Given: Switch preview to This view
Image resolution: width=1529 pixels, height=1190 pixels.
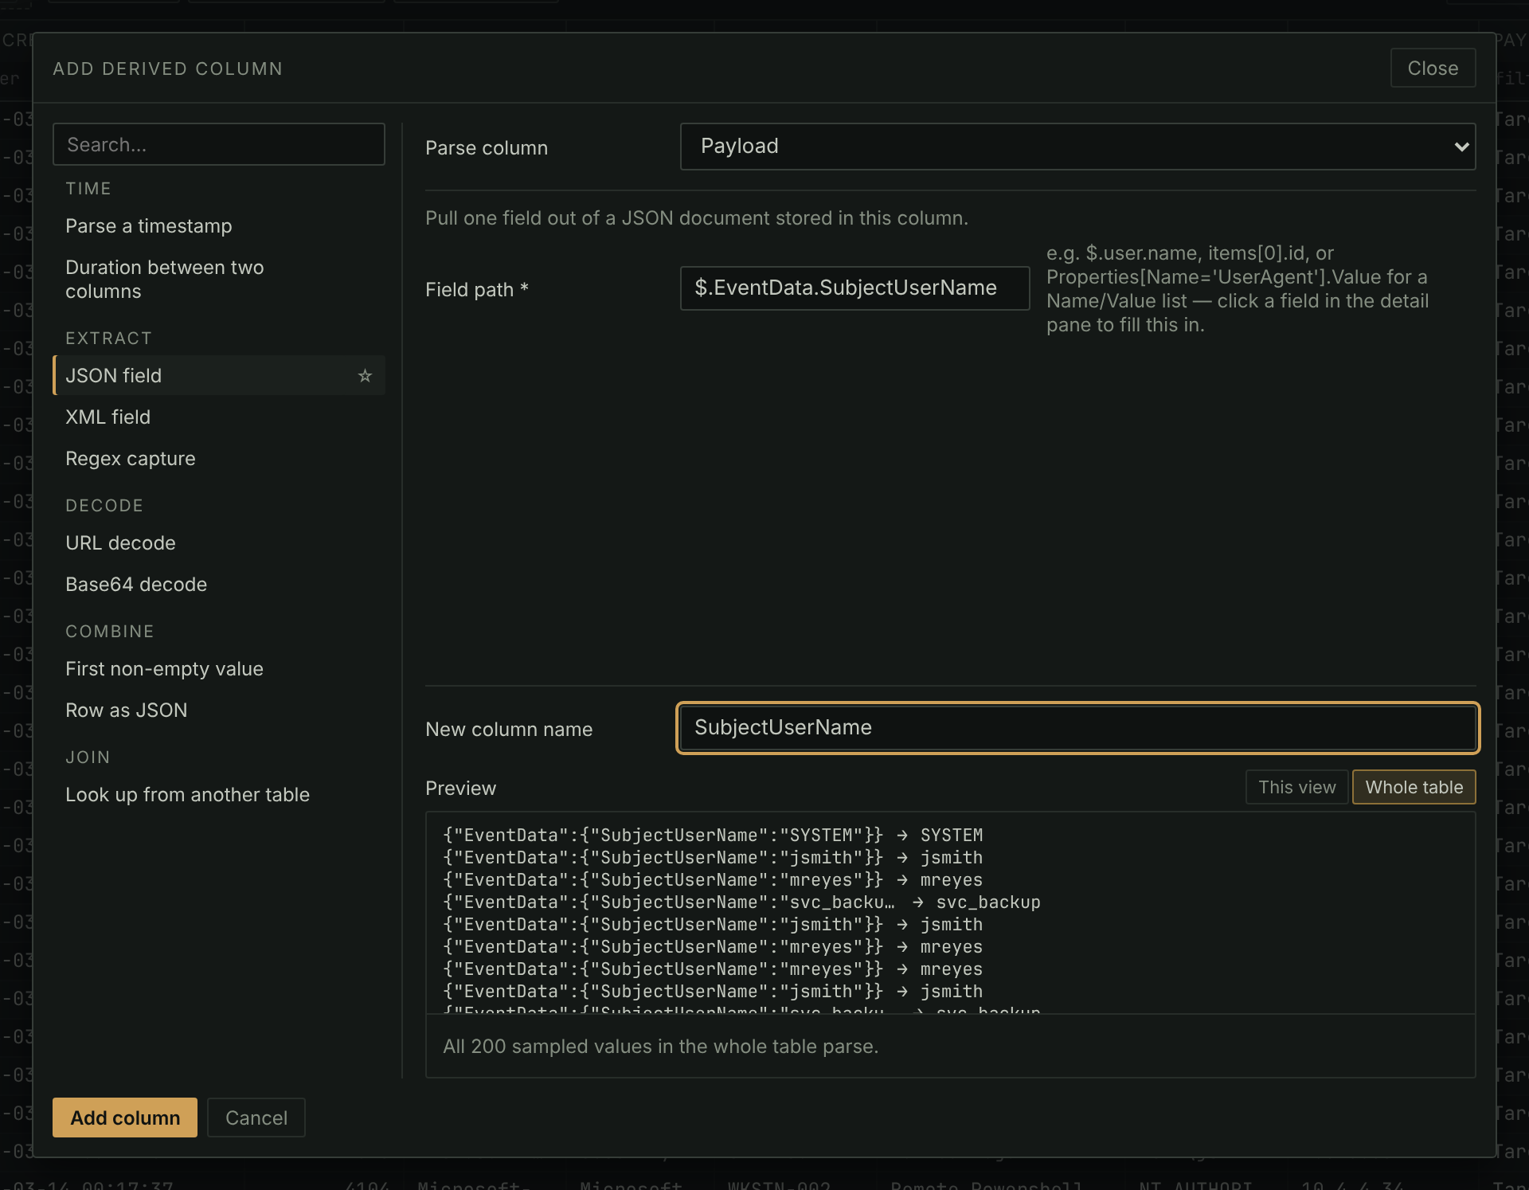Looking at the screenshot, I should [1296, 787].
